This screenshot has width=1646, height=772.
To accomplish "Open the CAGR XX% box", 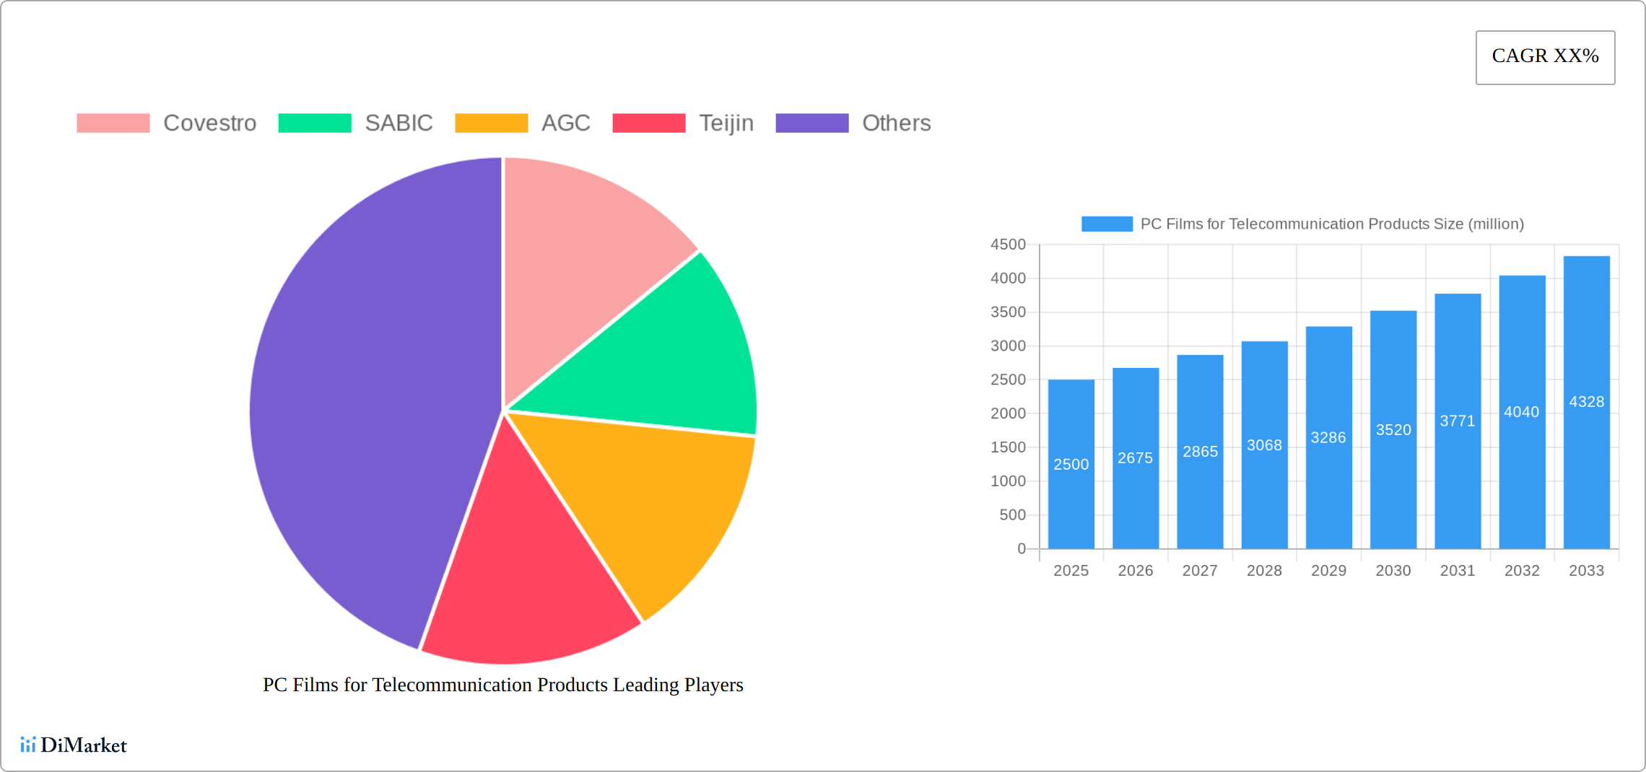I will pyautogui.click(x=1545, y=56).
